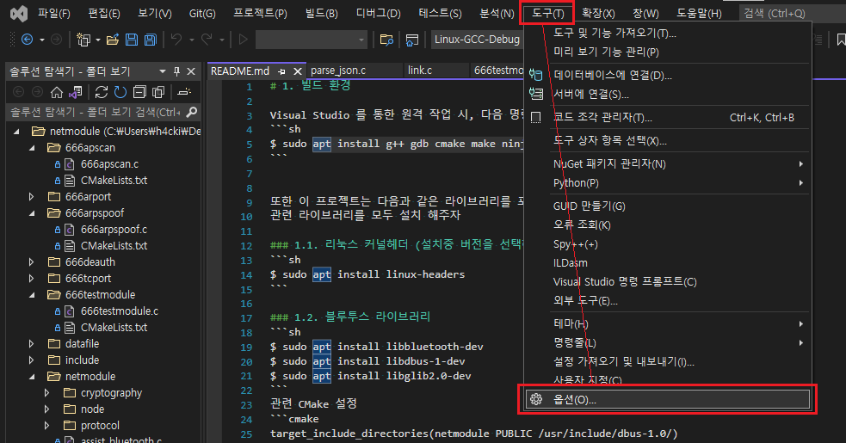Expand the datafile folder
Image resolution: width=846 pixels, height=443 pixels.
click(x=32, y=344)
